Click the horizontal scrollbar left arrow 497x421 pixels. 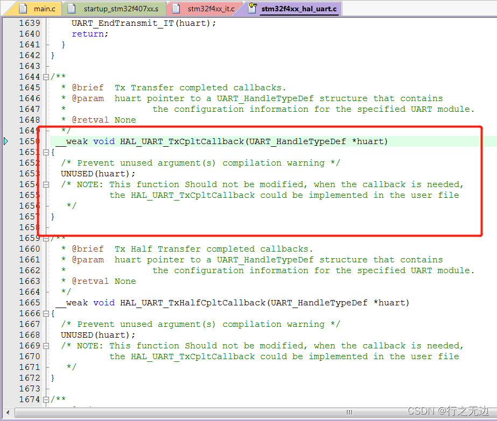[8, 412]
